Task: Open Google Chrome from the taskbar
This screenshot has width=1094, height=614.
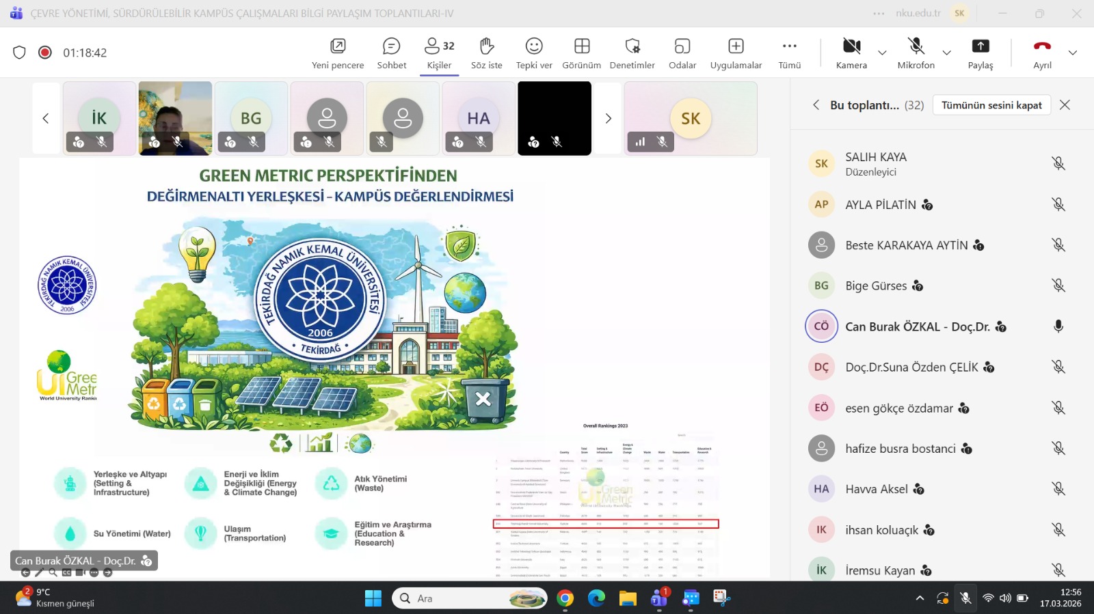Action: (x=565, y=599)
